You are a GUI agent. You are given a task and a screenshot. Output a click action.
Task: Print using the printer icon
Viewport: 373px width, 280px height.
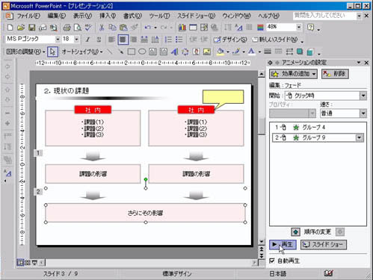[x=67, y=27]
